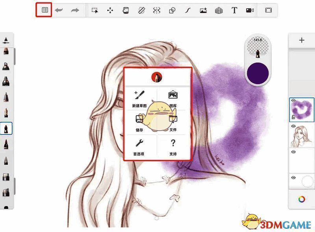Image resolution: width=315 pixels, height=232 pixels.
Task: Click the Import Image tool
Action: click(203, 11)
